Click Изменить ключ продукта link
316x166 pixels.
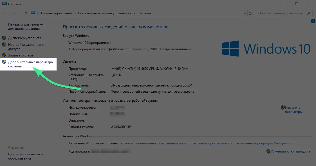pos(291,151)
